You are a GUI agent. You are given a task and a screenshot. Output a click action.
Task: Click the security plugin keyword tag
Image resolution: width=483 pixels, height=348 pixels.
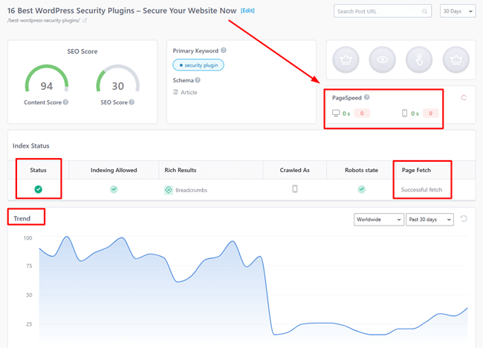[198, 65]
